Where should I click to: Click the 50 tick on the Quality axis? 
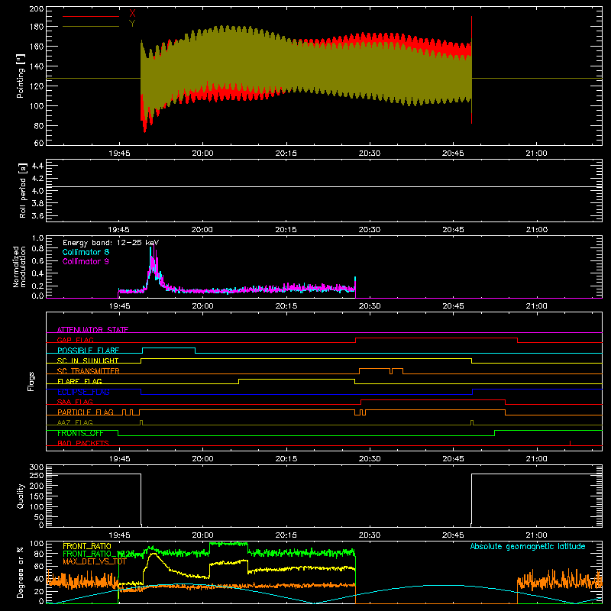click(39, 517)
